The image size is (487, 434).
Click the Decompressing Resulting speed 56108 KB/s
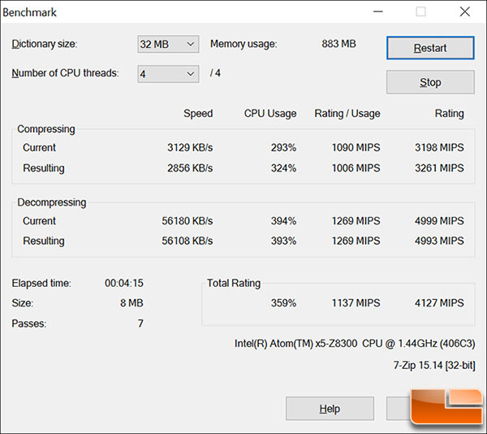coord(187,241)
